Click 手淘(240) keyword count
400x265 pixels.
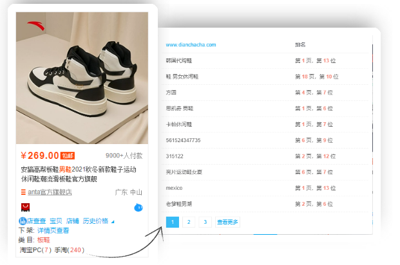click(70, 250)
